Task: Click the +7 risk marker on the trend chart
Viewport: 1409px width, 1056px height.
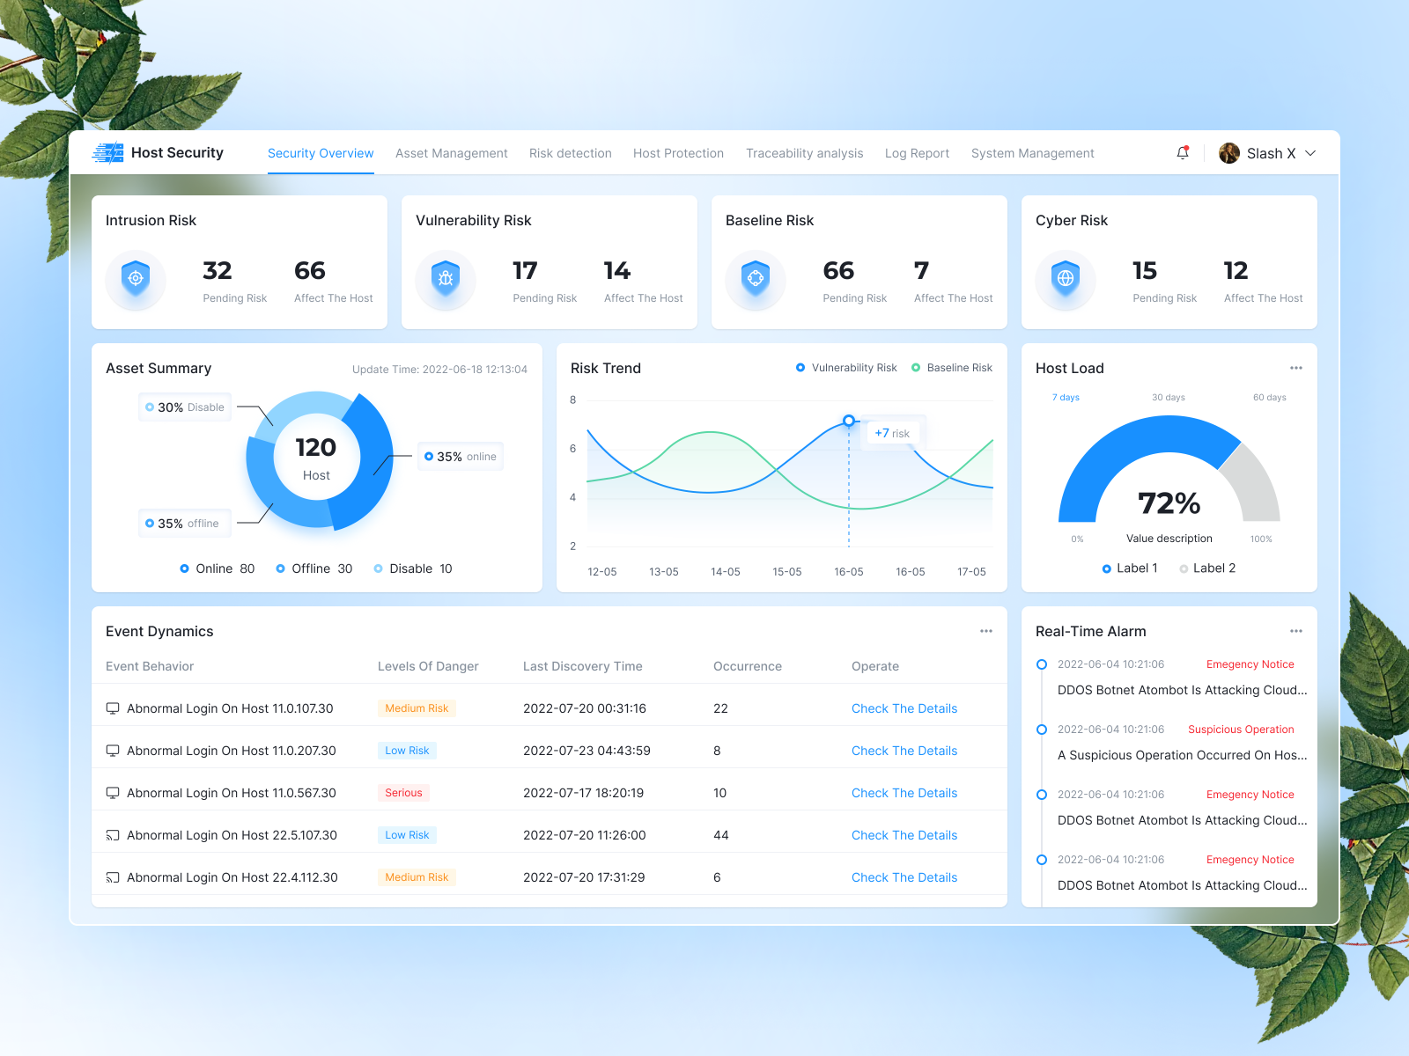Action: point(891,433)
